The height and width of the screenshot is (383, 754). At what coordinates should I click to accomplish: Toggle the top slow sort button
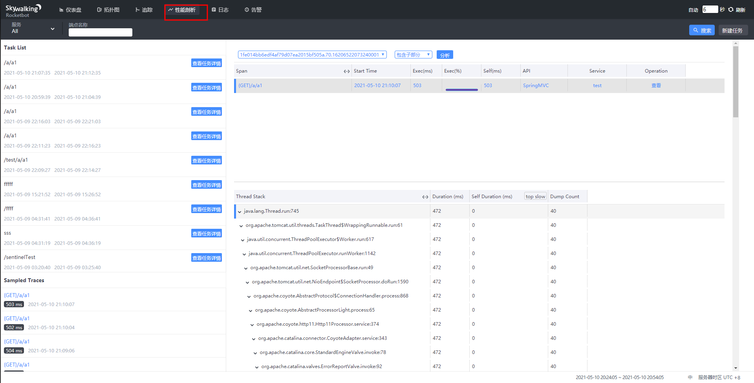tap(535, 196)
